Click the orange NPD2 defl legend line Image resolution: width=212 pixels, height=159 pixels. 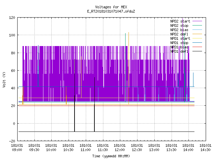tap(197, 34)
